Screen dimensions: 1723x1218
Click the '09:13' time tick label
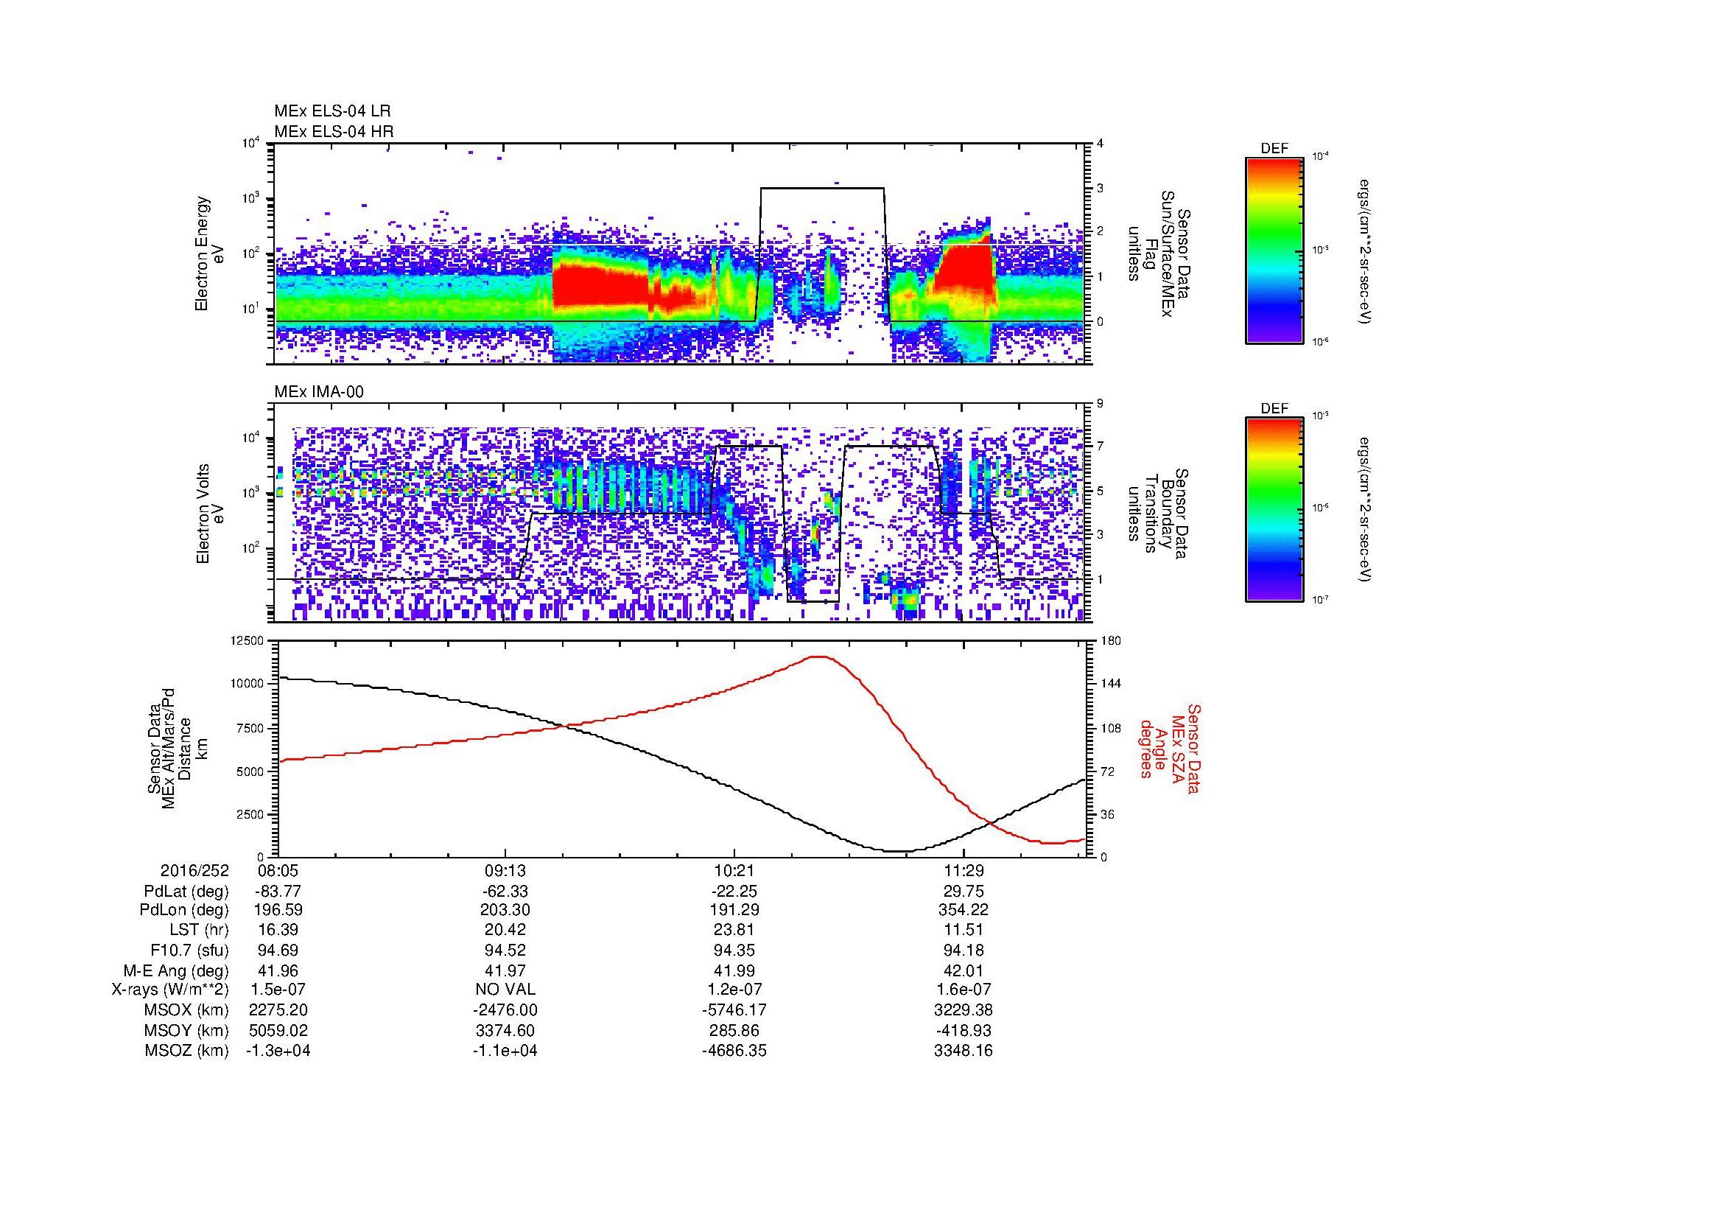tap(505, 870)
